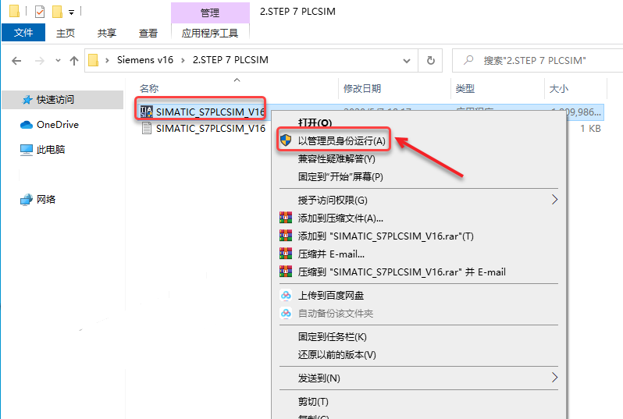Choose 压缩到 "SIMATIC_S7PLCSIM_V16.rar" 并 E-mail
The width and height of the screenshot is (623, 419).
(x=402, y=272)
